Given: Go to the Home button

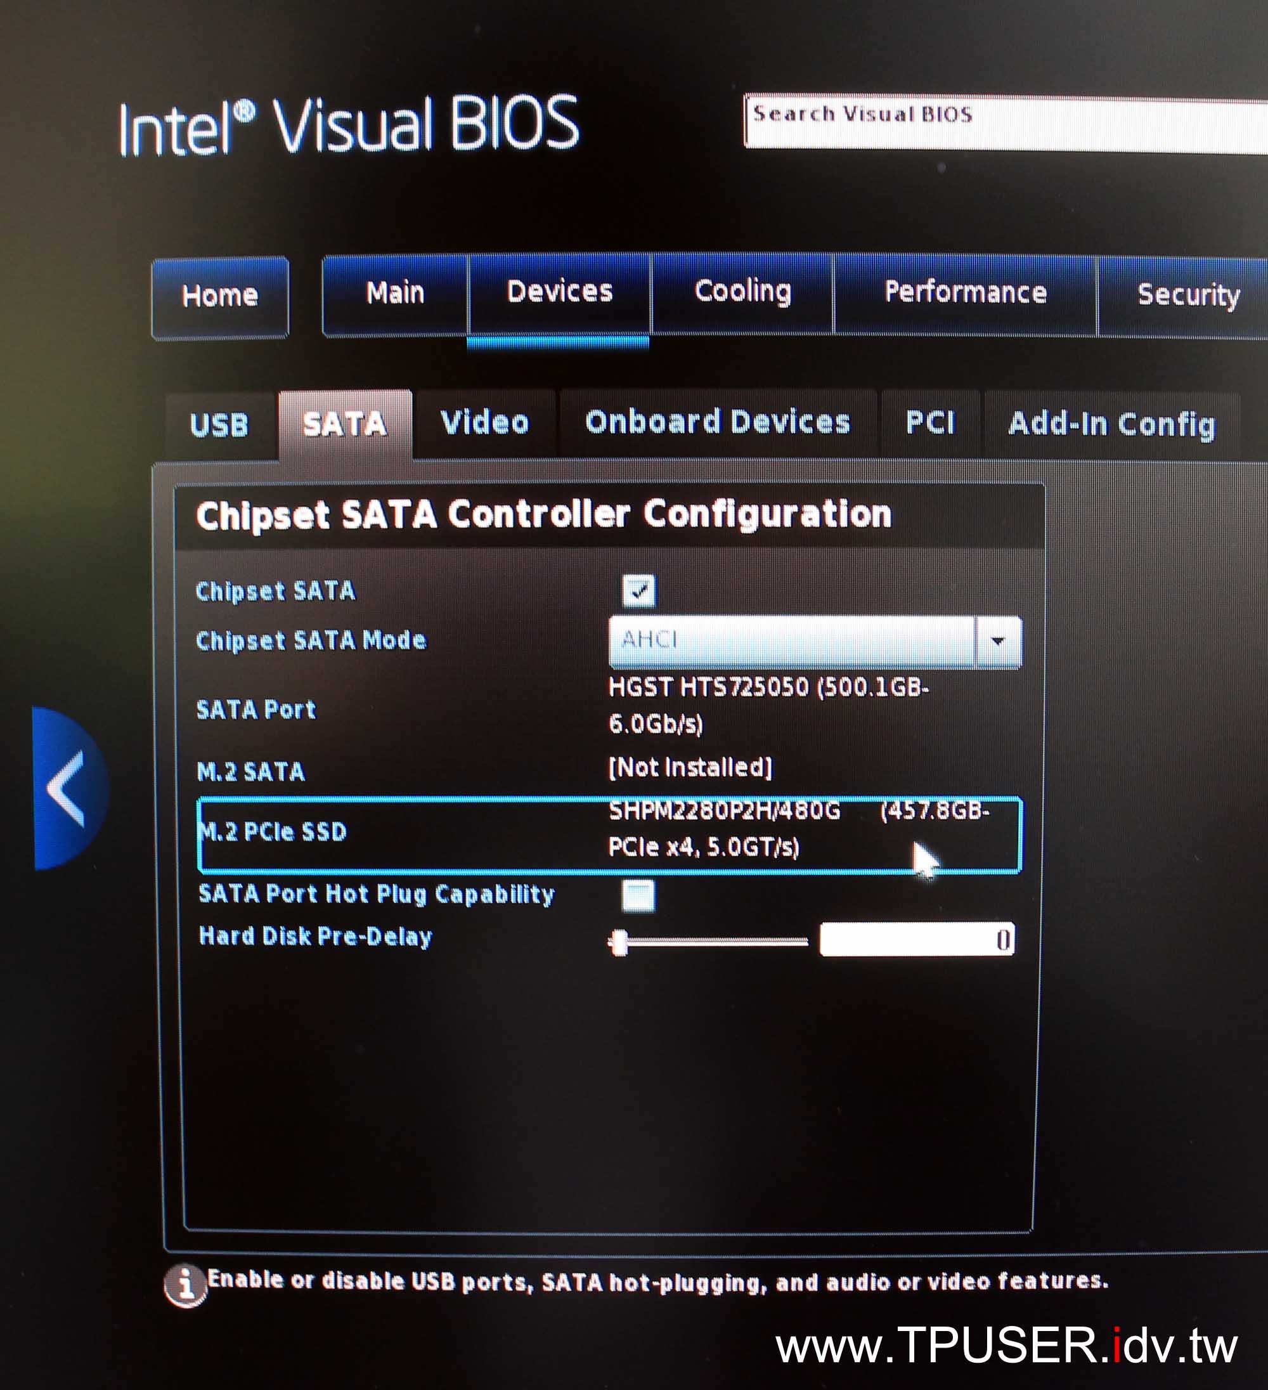Looking at the screenshot, I should tap(220, 297).
